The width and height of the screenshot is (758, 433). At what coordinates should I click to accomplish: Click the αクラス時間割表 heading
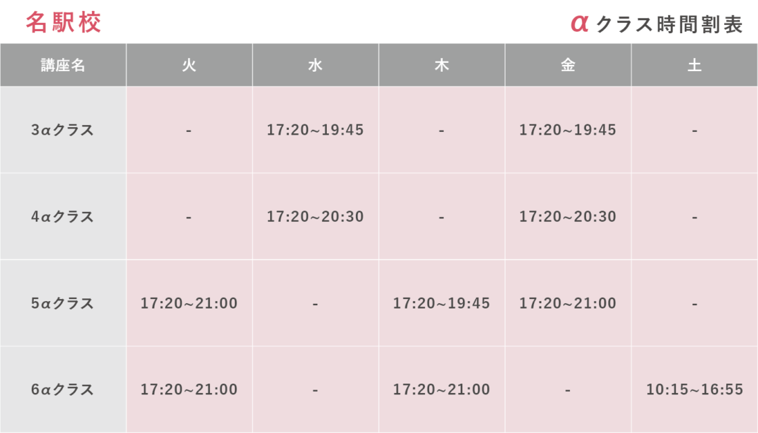656,24
